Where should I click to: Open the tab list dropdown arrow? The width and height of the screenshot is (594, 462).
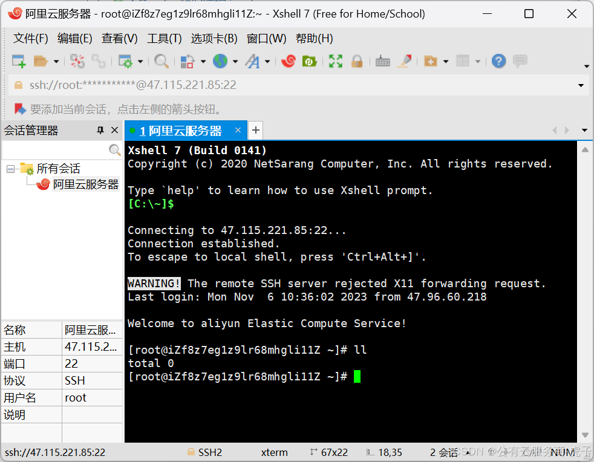click(x=584, y=130)
